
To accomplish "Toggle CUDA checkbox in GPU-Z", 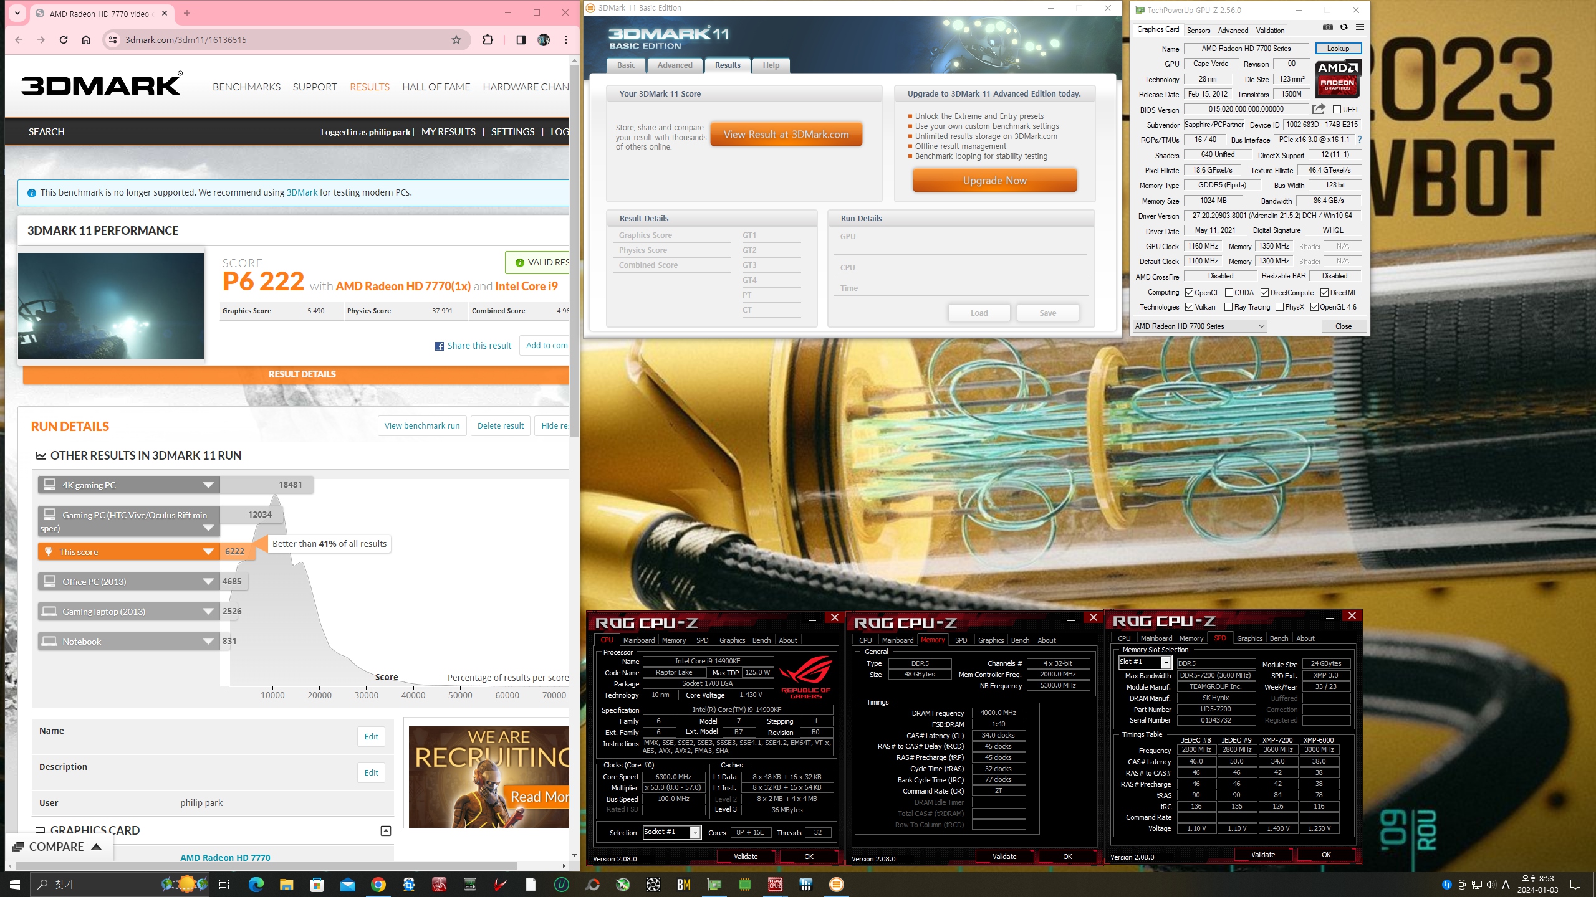I will 1229,293.
